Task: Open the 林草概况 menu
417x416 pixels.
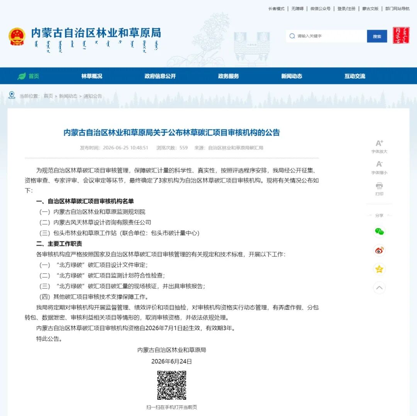Action: (92, 76)
